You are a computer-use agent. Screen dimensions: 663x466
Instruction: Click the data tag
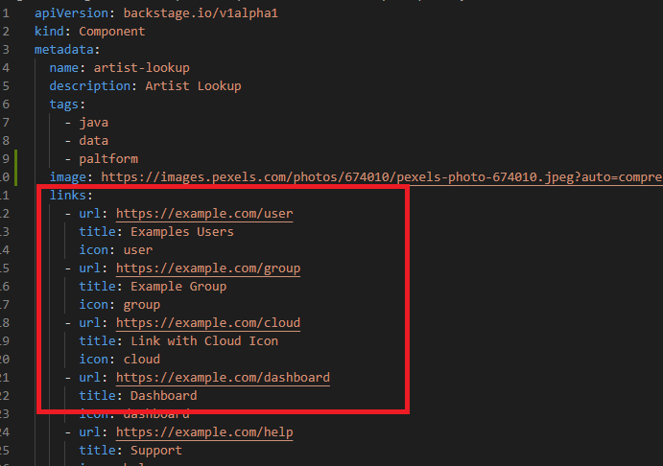[93, 141]
